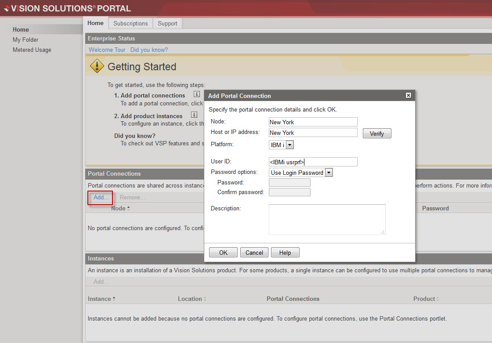The image size is (492, 343).
Task: Sort by Location column header
Action: 192,299
